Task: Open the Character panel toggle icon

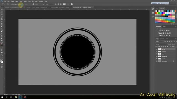Action: (72, 4)
